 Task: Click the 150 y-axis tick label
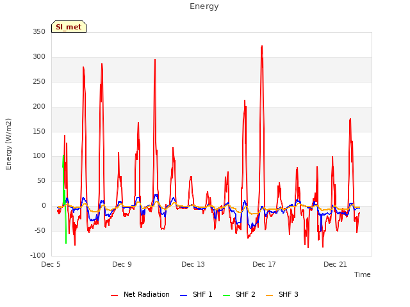pyautogui.click(x=39, y=132)
